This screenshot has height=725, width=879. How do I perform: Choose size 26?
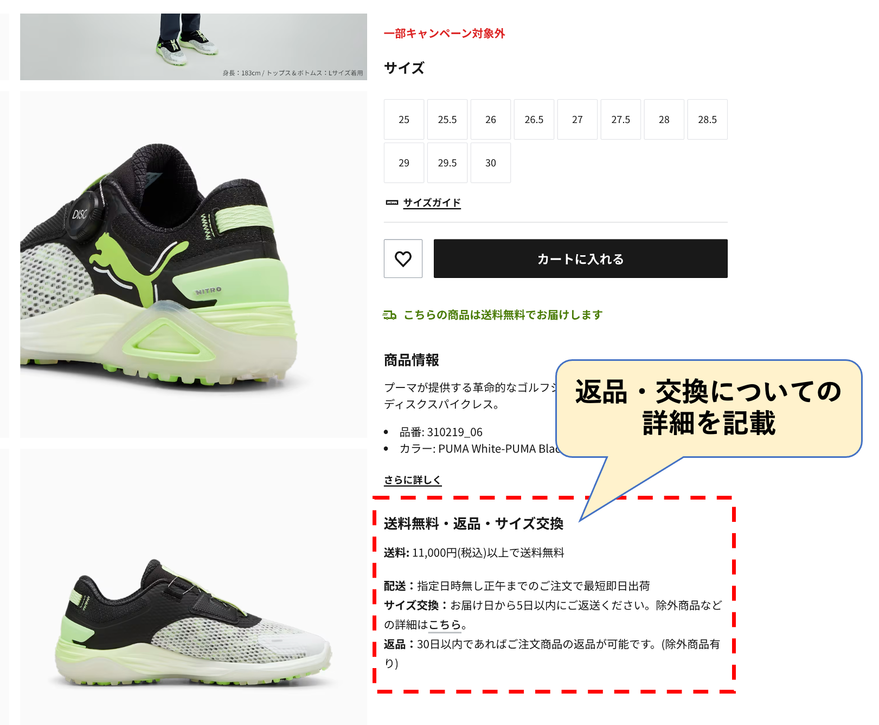[491, 119]
